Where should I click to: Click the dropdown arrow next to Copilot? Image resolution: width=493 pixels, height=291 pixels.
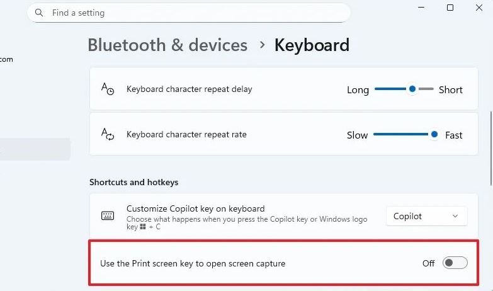[x=455, y=216]
